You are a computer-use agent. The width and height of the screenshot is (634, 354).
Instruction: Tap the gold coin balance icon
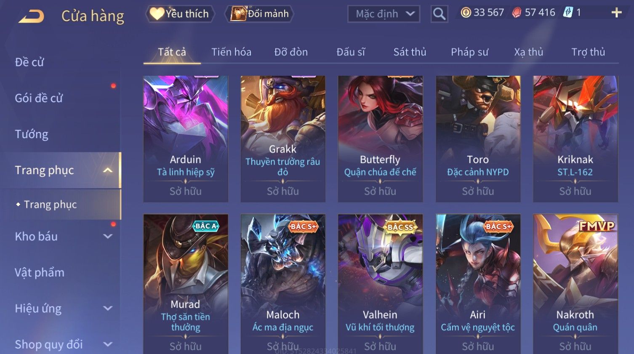click(x=466, y=13)
